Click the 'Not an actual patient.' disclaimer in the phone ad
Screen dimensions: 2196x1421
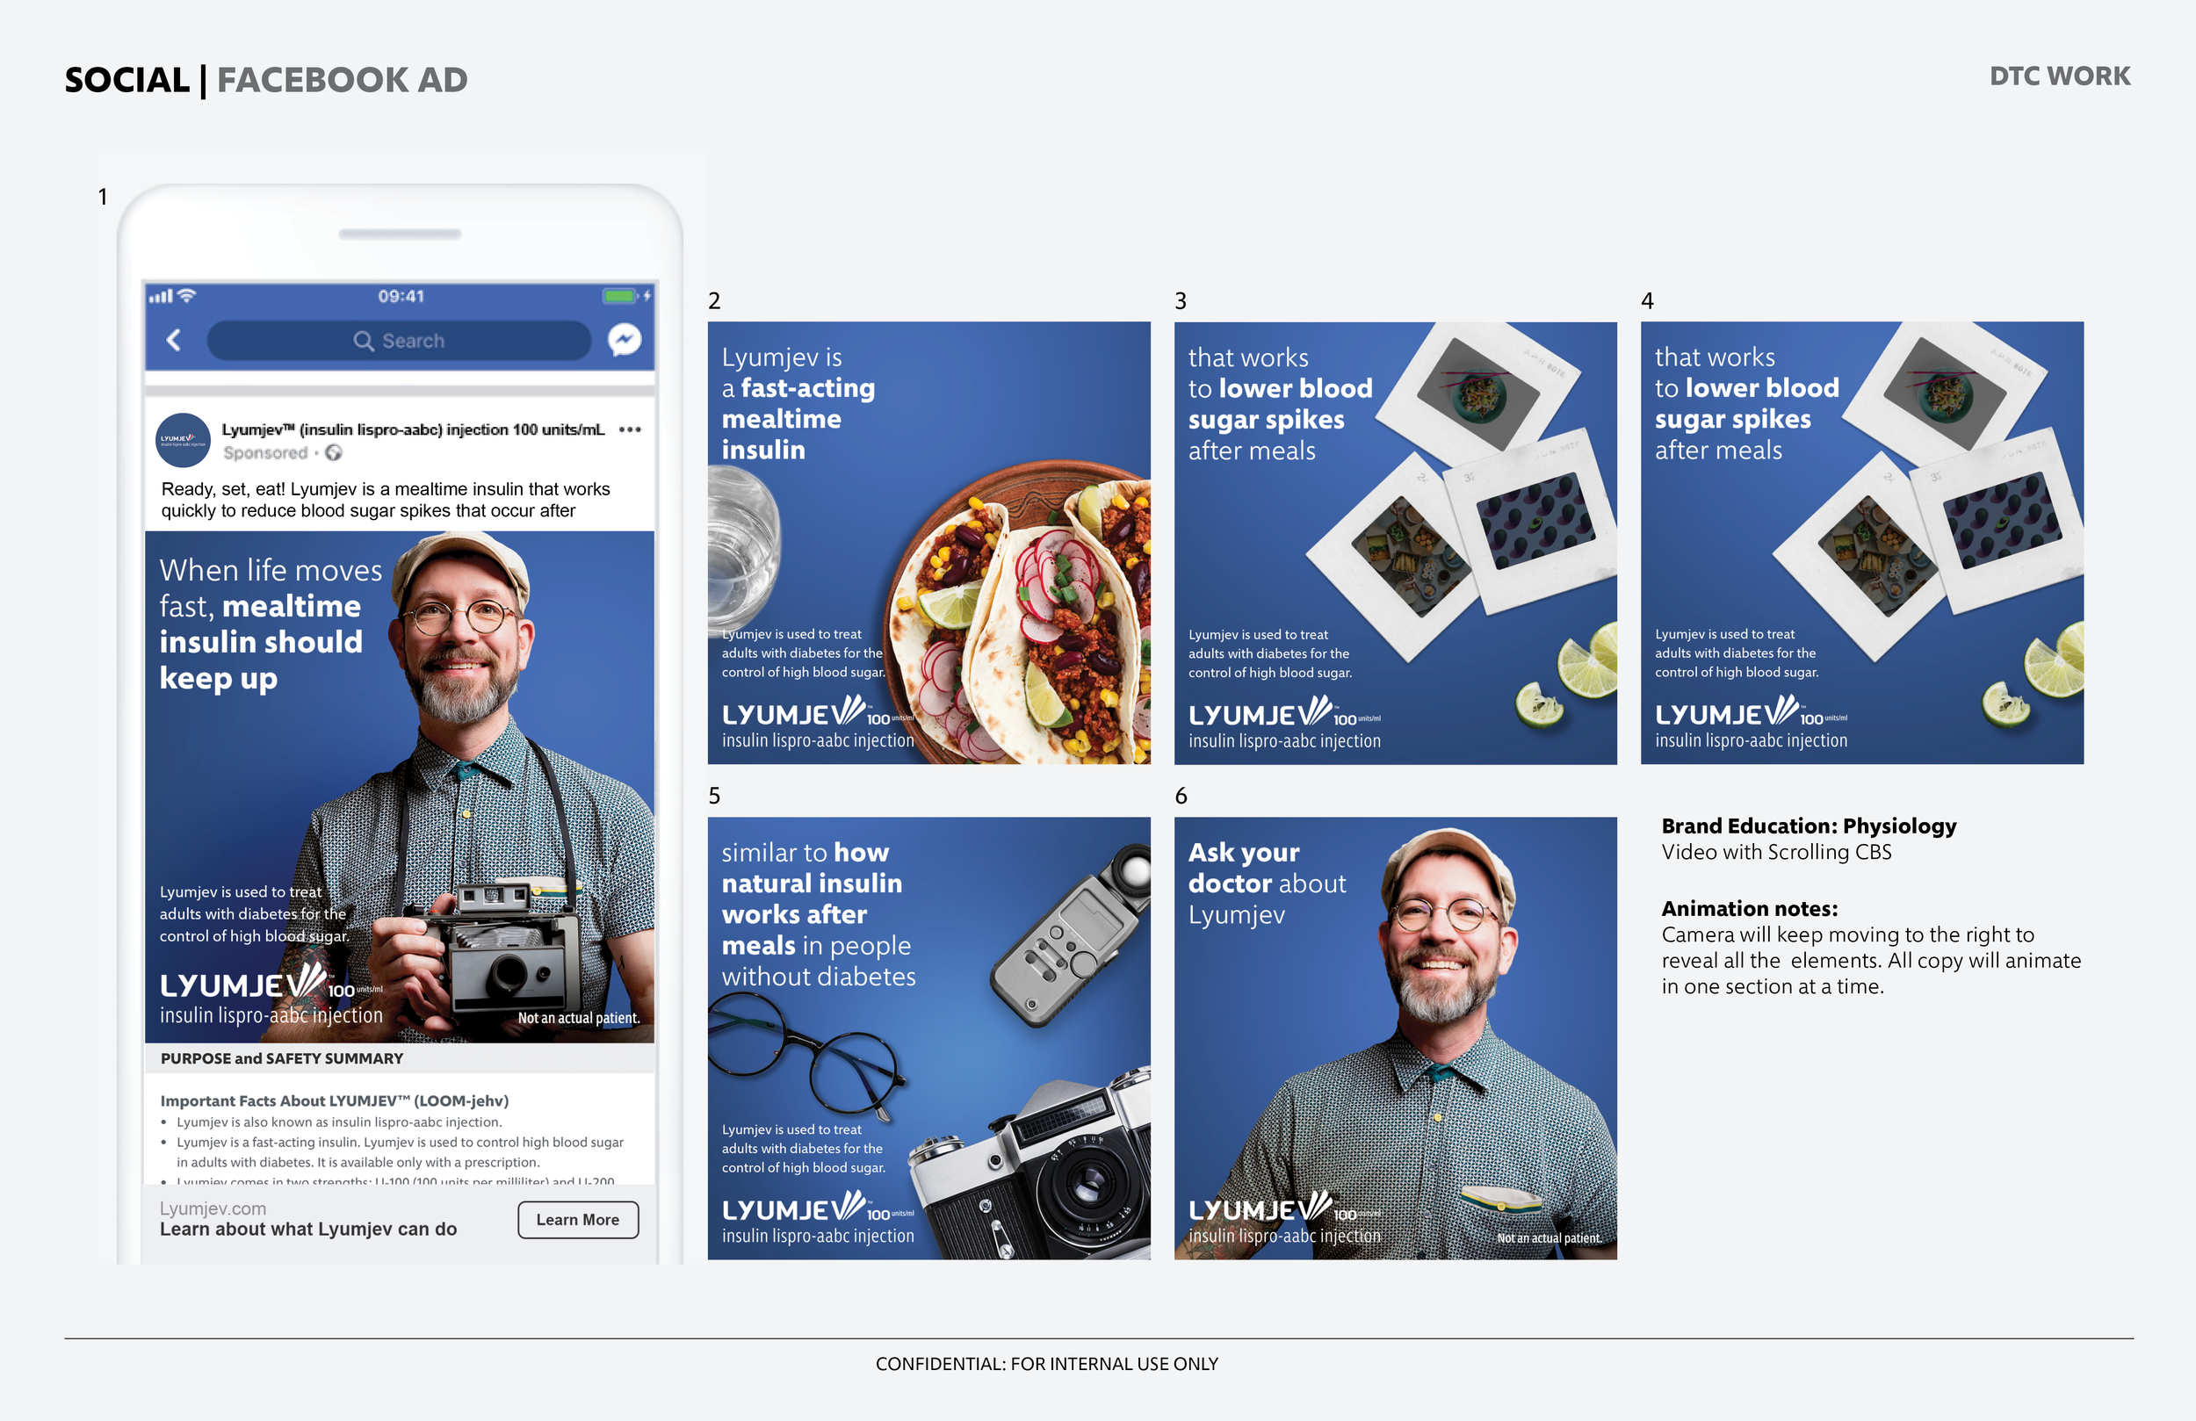579,1018
